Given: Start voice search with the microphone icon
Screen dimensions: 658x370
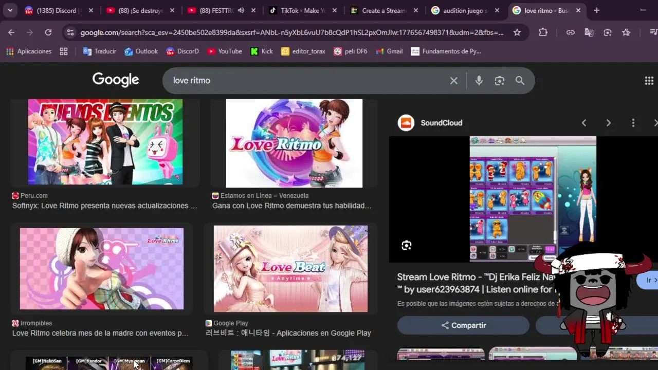Looking at the screenshot, I should [x=479, y=81].
